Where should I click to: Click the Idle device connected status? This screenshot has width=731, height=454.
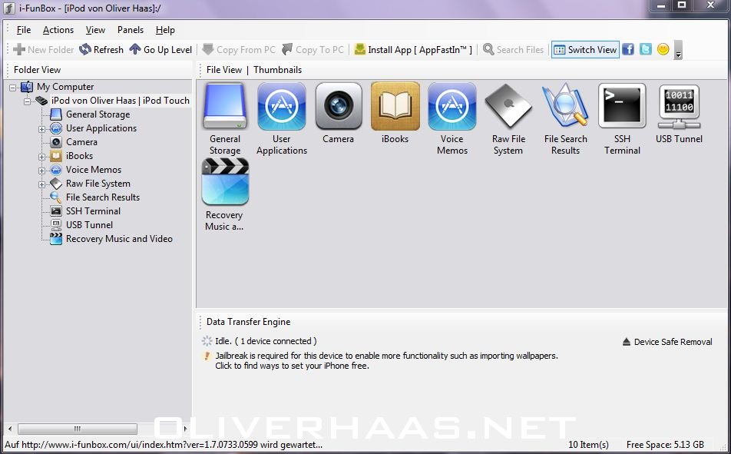pos(266,341)
